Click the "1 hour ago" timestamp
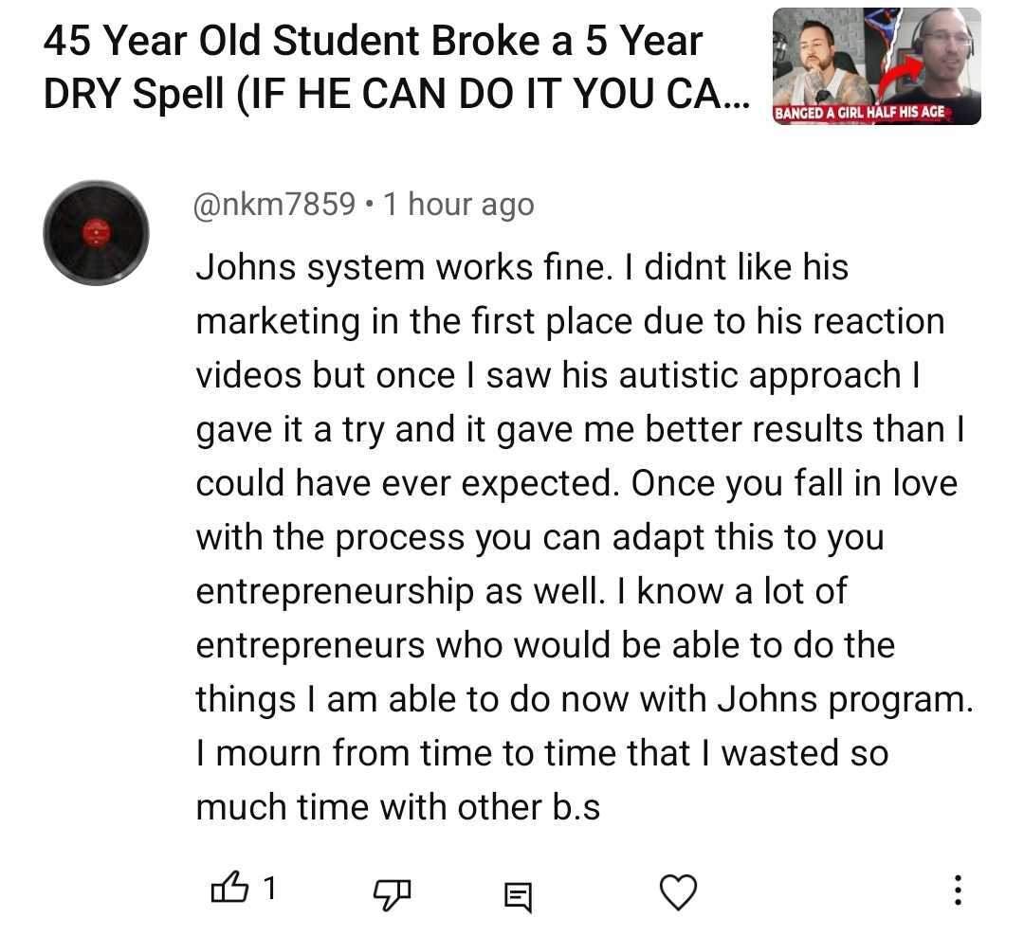1024x936 pixels. click(x=458, y=205)
